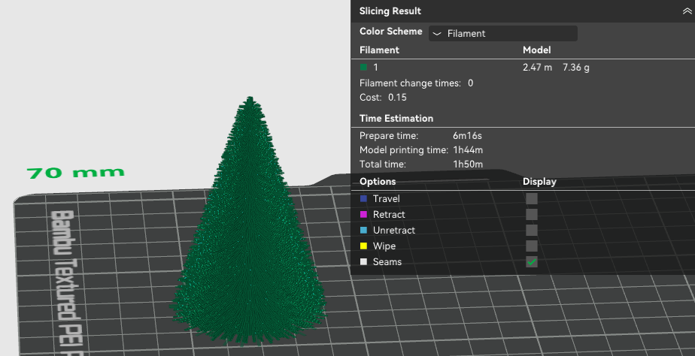Click the Wipe option label

tap(384, 246)
